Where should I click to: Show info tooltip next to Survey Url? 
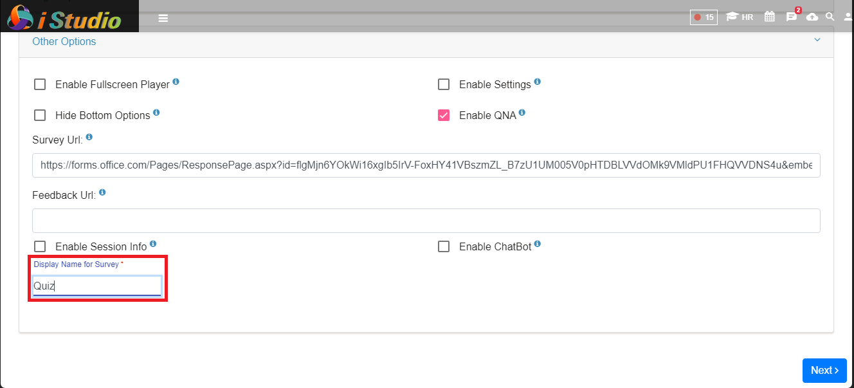pos(89,137)
